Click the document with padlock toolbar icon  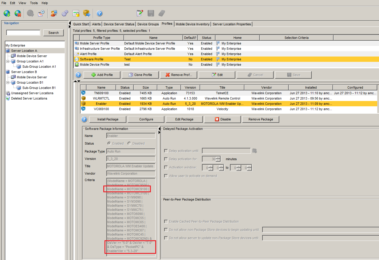[76, 13]
